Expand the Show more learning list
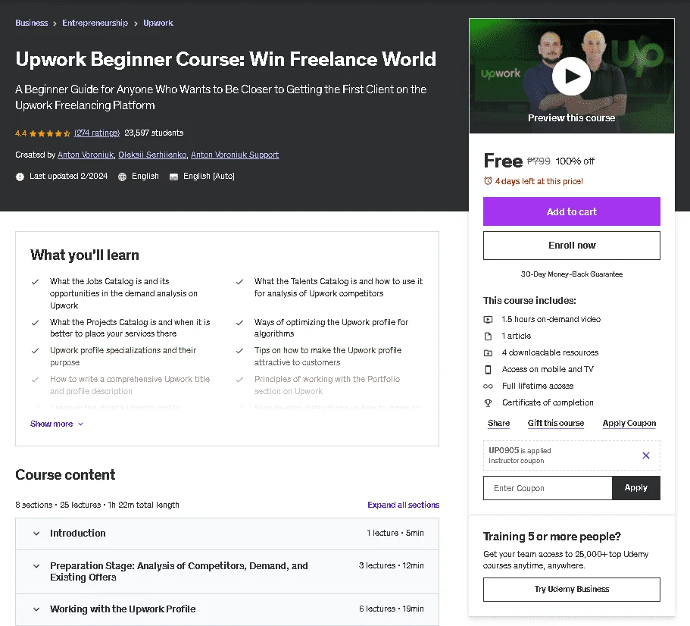This screenshot has height=626, width=690. coord(57,424)
